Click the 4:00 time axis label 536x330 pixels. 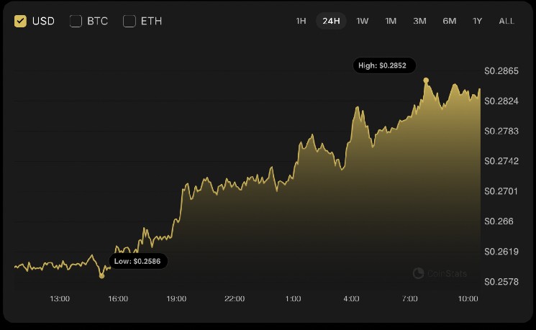pyautogui.click(x=351, y=298)
